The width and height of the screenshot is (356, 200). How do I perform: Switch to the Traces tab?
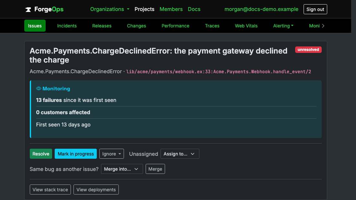pyautogui.click(x=212, y=26)
